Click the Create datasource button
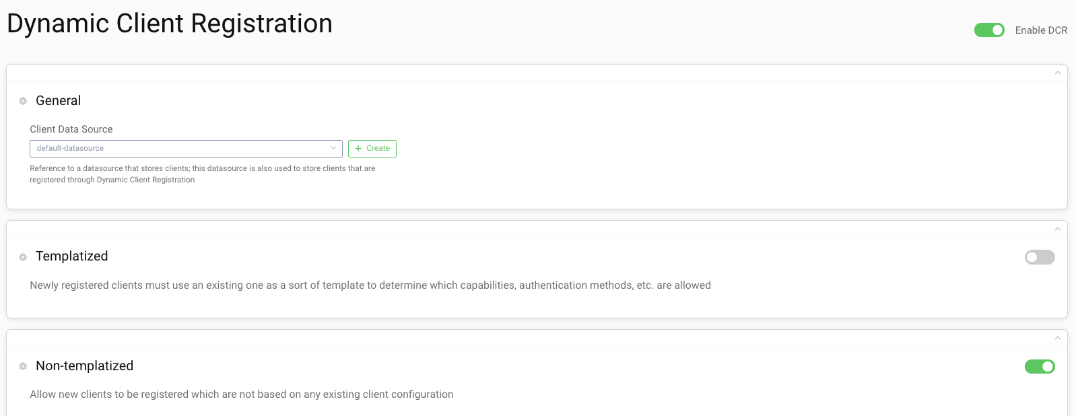This screenshot has width=1076, height=416. point(372,148)
